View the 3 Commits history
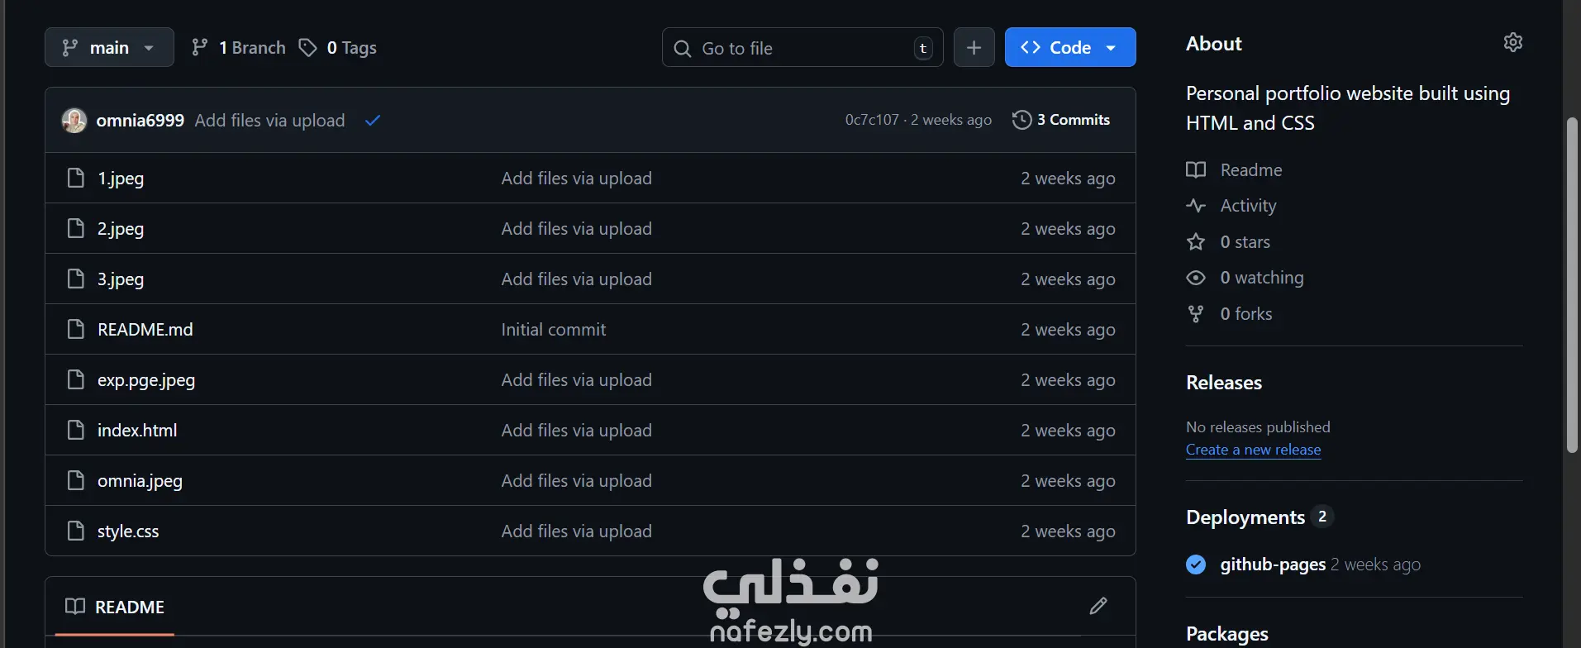This screenshot has width=1581, height=648. (1061, 120)
